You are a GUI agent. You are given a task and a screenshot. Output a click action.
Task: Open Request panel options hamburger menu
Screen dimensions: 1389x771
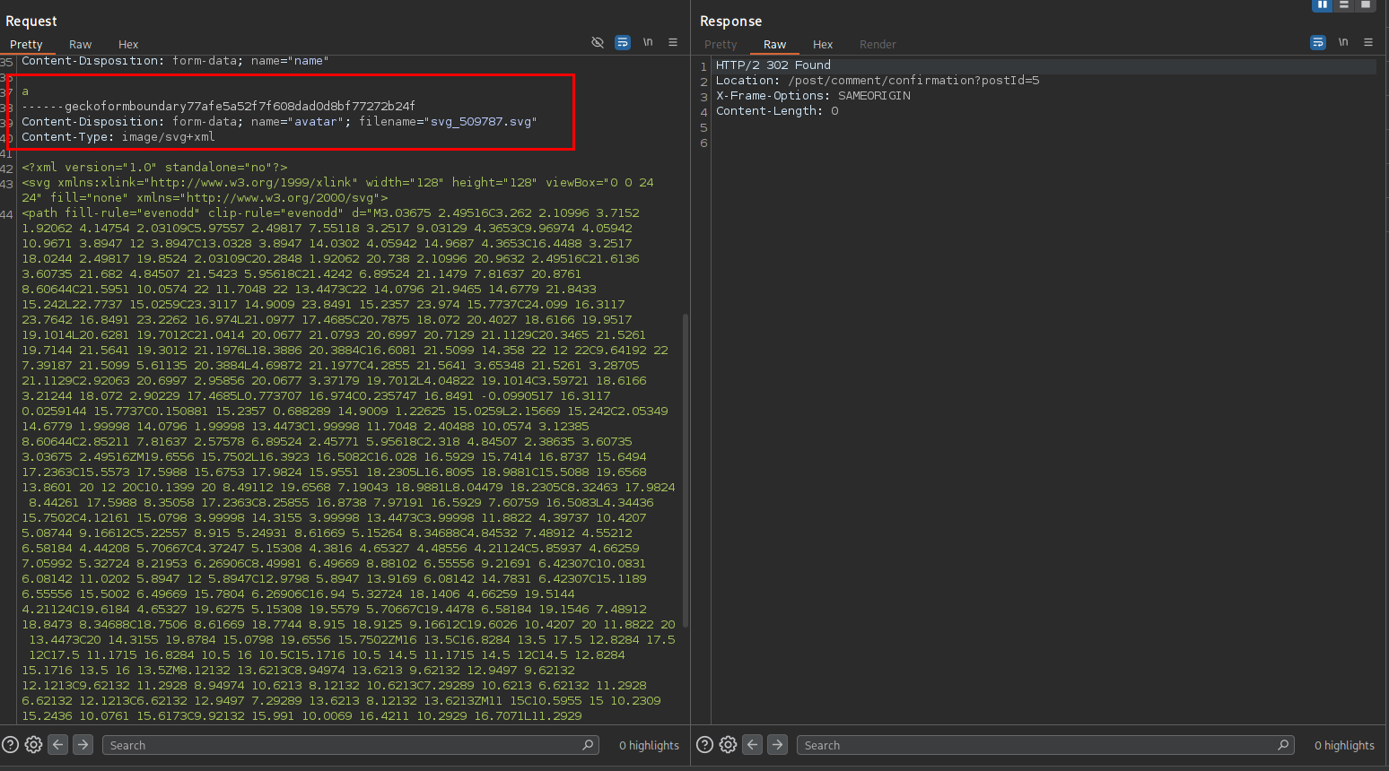click(x=673, y=43)
